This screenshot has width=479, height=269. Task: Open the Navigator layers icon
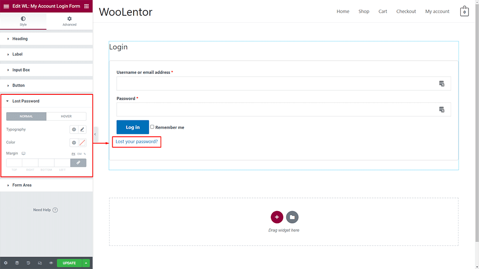[x=17, y=263]
